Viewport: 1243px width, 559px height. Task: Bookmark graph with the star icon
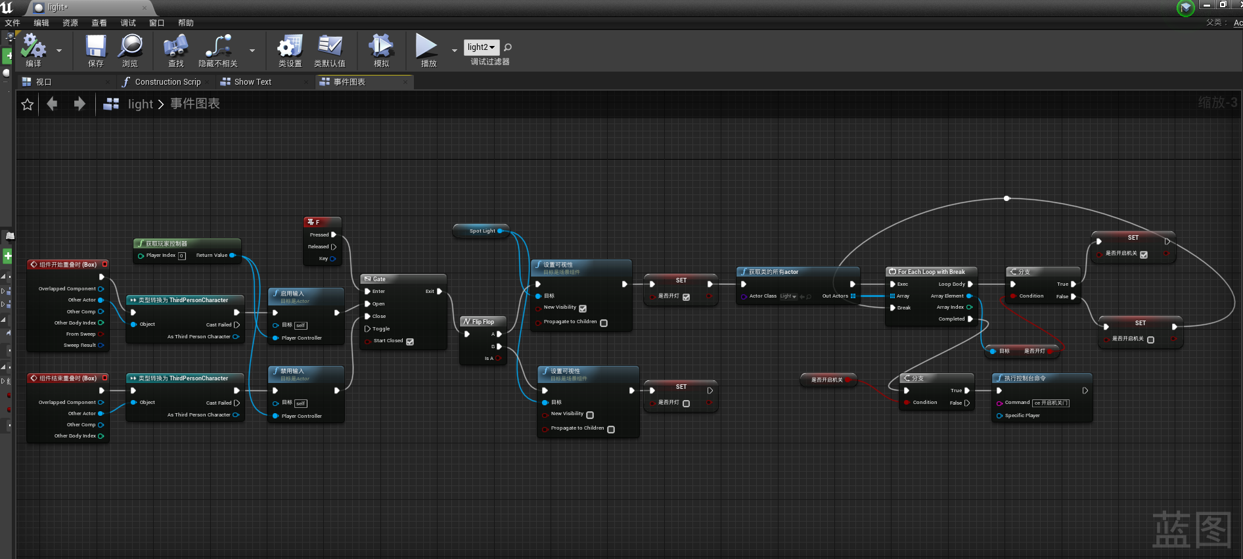pos(28,104)
